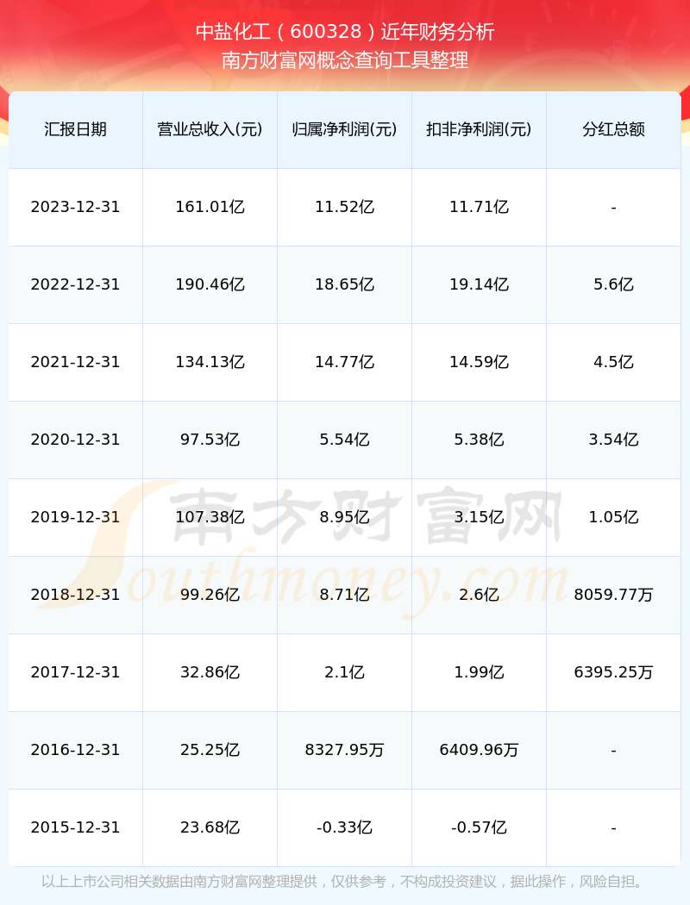Screen dimensions: 690x905
Task: Click the 营业总收入(元) column header
Action: point(210,129)
